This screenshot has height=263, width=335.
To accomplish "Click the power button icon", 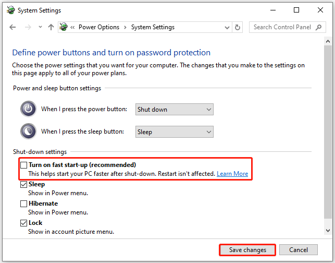I will (29, 109).
